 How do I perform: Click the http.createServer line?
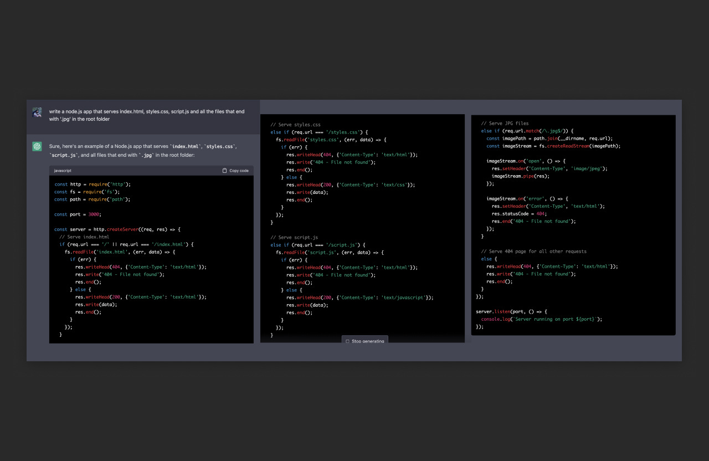(117, 229)
